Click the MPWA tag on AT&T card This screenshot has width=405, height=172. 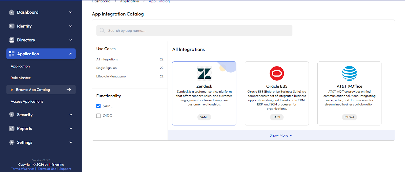(x=349, y=117)
